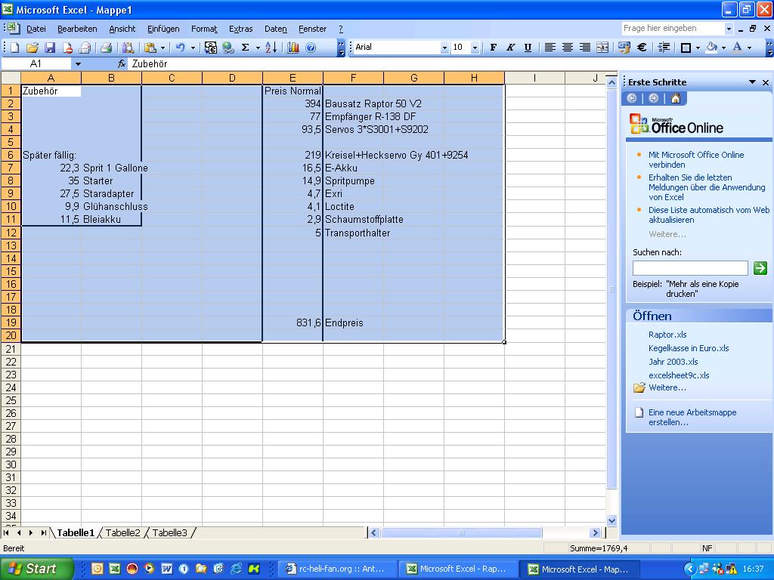Sort ascending with the A-Z icon
This screenshot has width=774, height=580.
coord(271,48)
